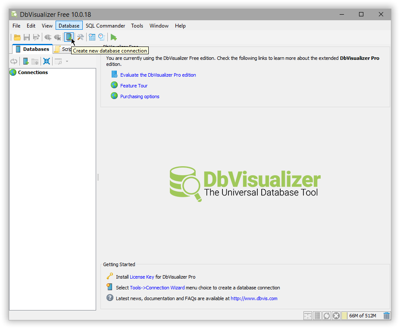Open the Tools->Connection Wizard link

[x=157, y=288]
